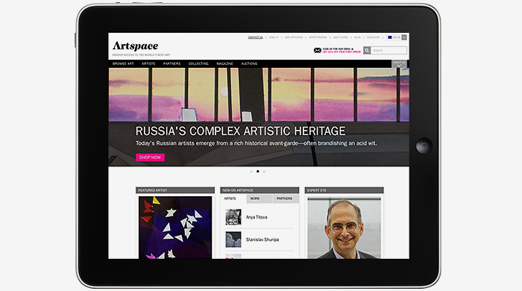The height and width of the screenshot is (291, 522).
Task: Open the Collecting menu
Action: (x=198, y=63)
